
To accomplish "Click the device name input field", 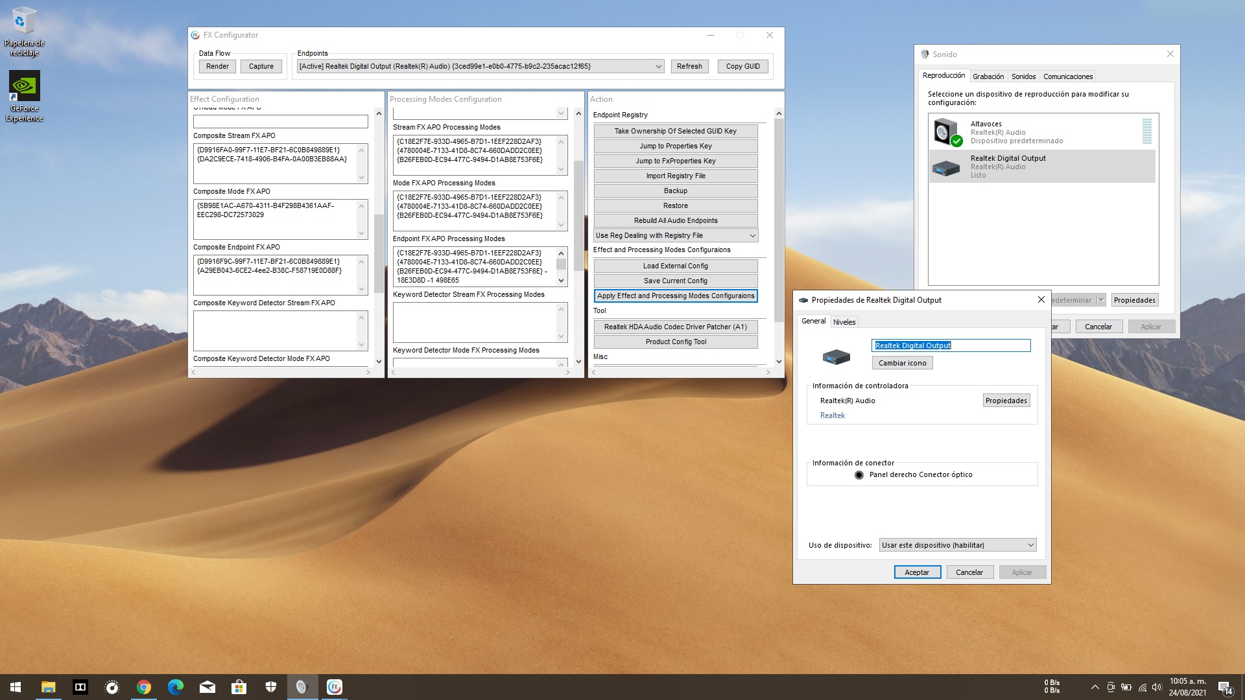I will [951, 345].
